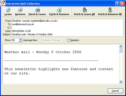Enable the Headers checkbox

(69, 40)
